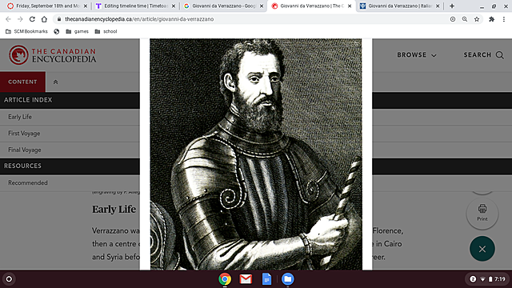The height and width of the screenshot is (288, 512).
Task: Jump to Early Life in article index
Action: click(x=20, y=117)
